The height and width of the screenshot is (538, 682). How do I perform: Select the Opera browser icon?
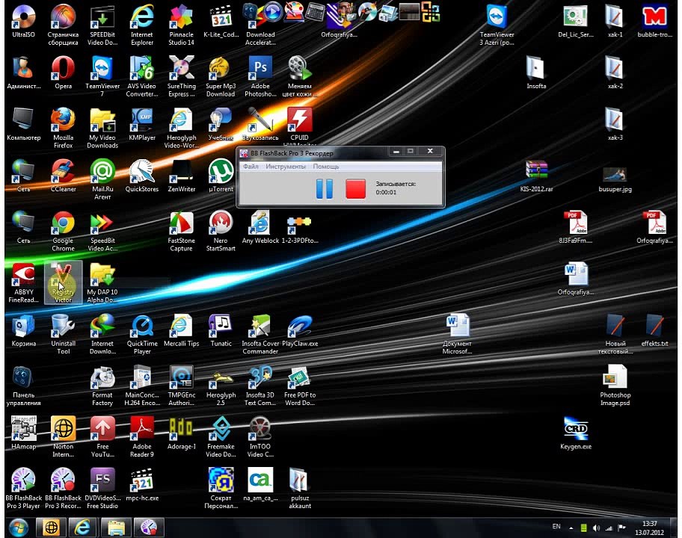coord(63,73)
